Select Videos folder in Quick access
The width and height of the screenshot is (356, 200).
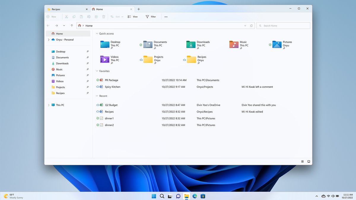110,59
